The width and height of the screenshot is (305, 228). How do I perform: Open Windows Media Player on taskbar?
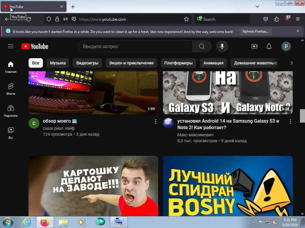(81, 222)
